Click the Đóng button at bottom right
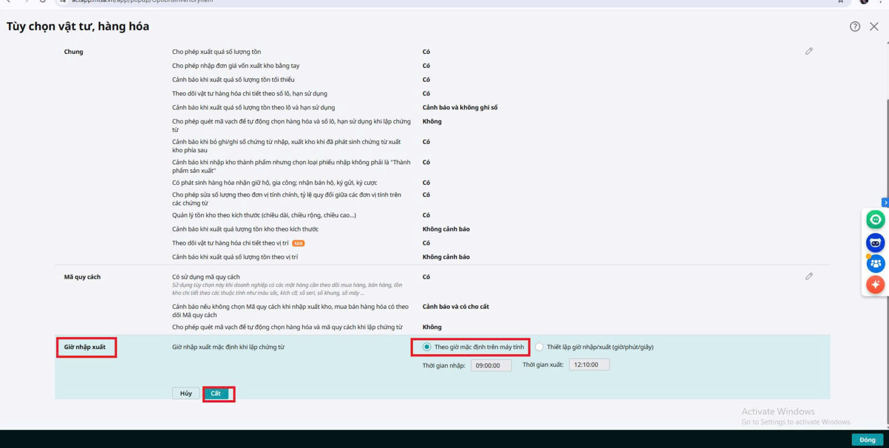Image resolution: width=889 pixels, height=448 pixels. coord(867,440)
